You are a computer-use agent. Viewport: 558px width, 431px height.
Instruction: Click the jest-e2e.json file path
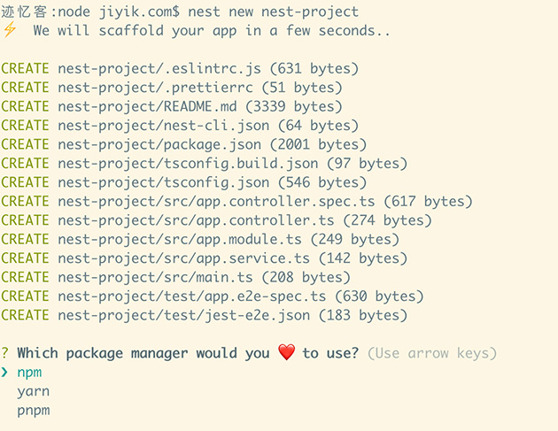(x=184, y=315)
